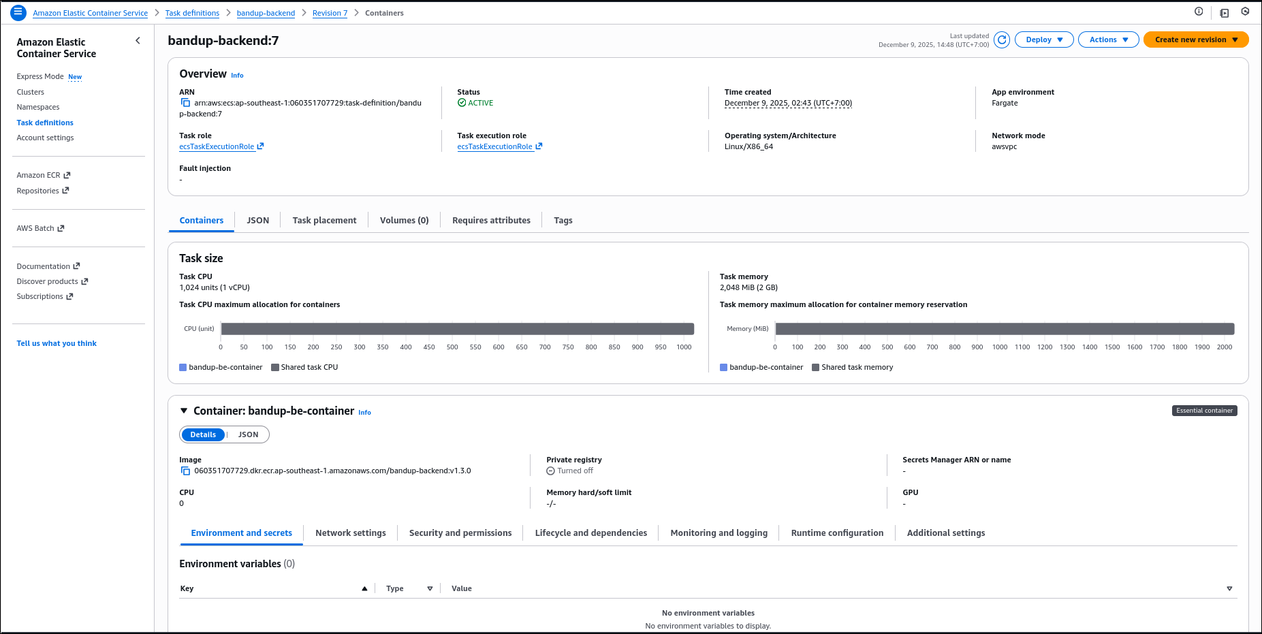Refresh the task definition page

(1001, 39)
